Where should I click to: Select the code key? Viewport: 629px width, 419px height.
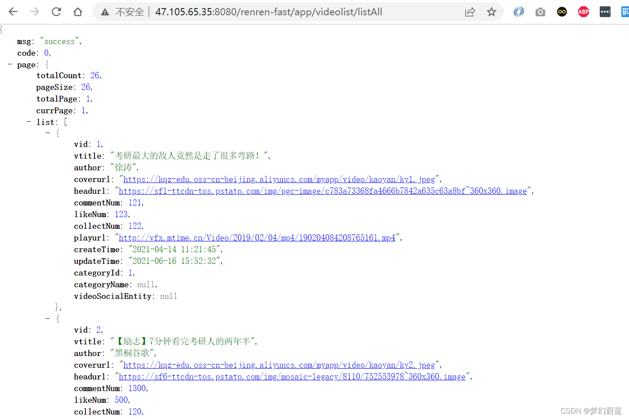click(26, 53)
